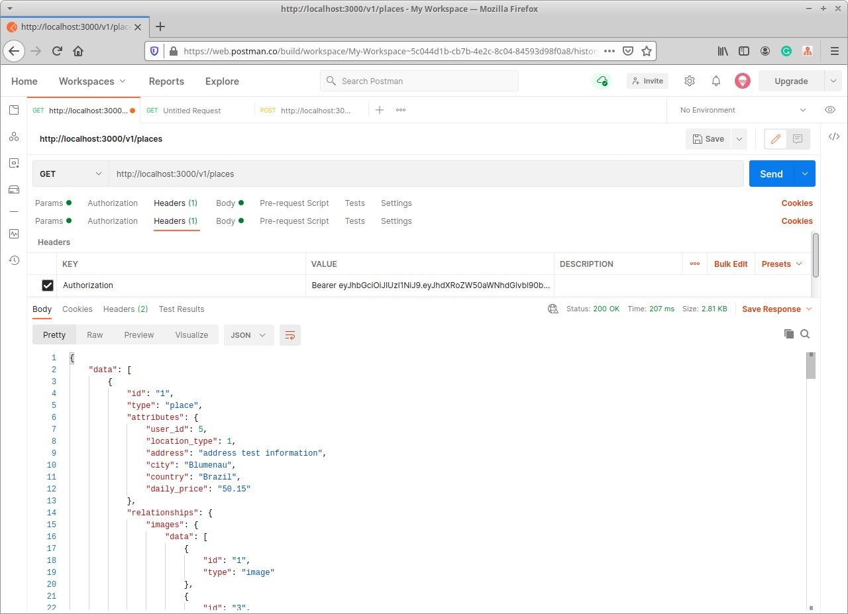Open the Presets dropdown
Screen dimensions: 848x614
point(782,264)
